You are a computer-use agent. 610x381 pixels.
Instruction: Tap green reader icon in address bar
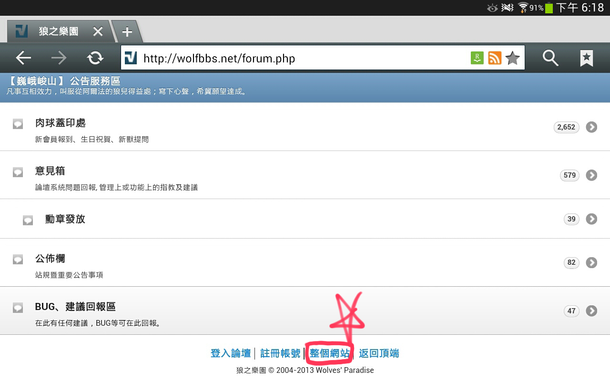pyautogui.click(x=477, y=58)
